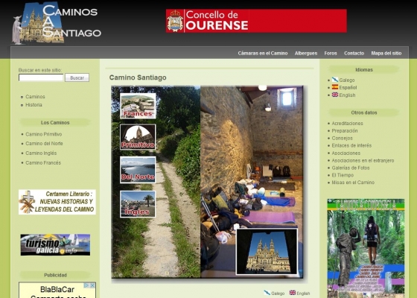
Task: Click the Buscar button
Action: tap(77, 77)
